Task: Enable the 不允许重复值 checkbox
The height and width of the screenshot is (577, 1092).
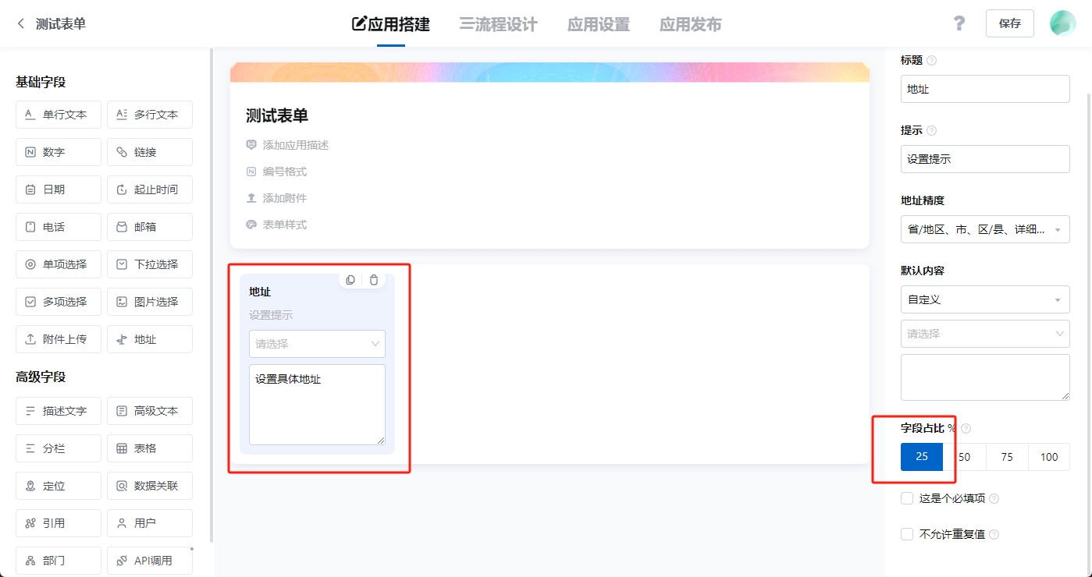Action: (x=907, y=534)
